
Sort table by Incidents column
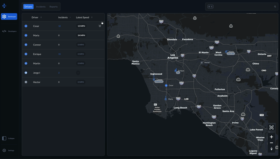click(64, 17)
